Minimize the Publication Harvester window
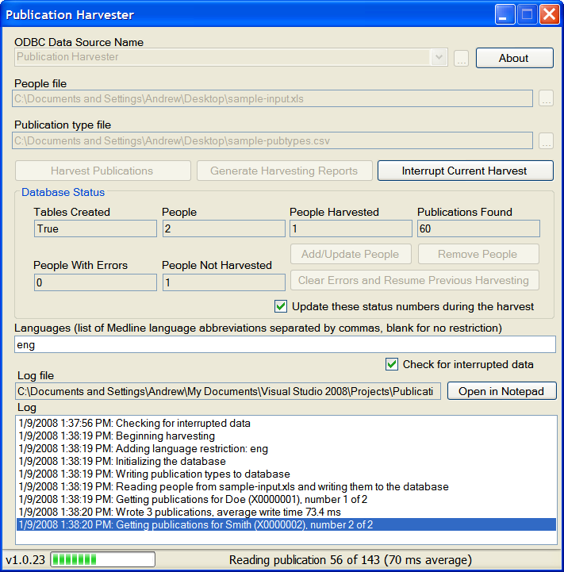The image size is (564, 572). pos(505,14)
